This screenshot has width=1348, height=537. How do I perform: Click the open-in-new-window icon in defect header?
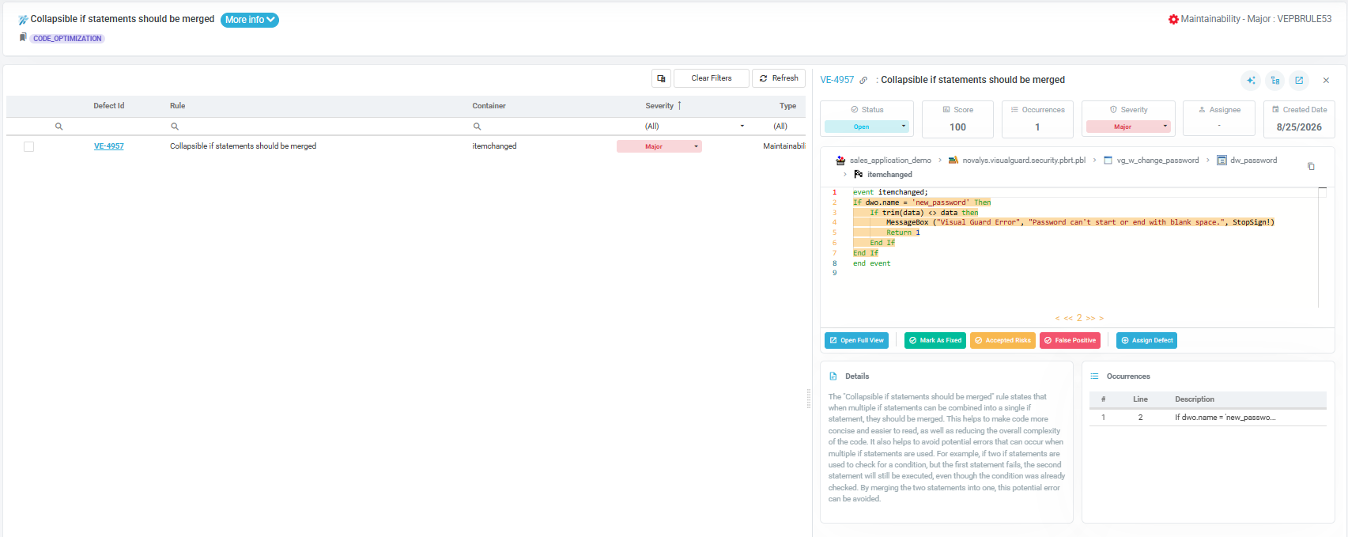pyautogui.click(x=1299, y=80)
